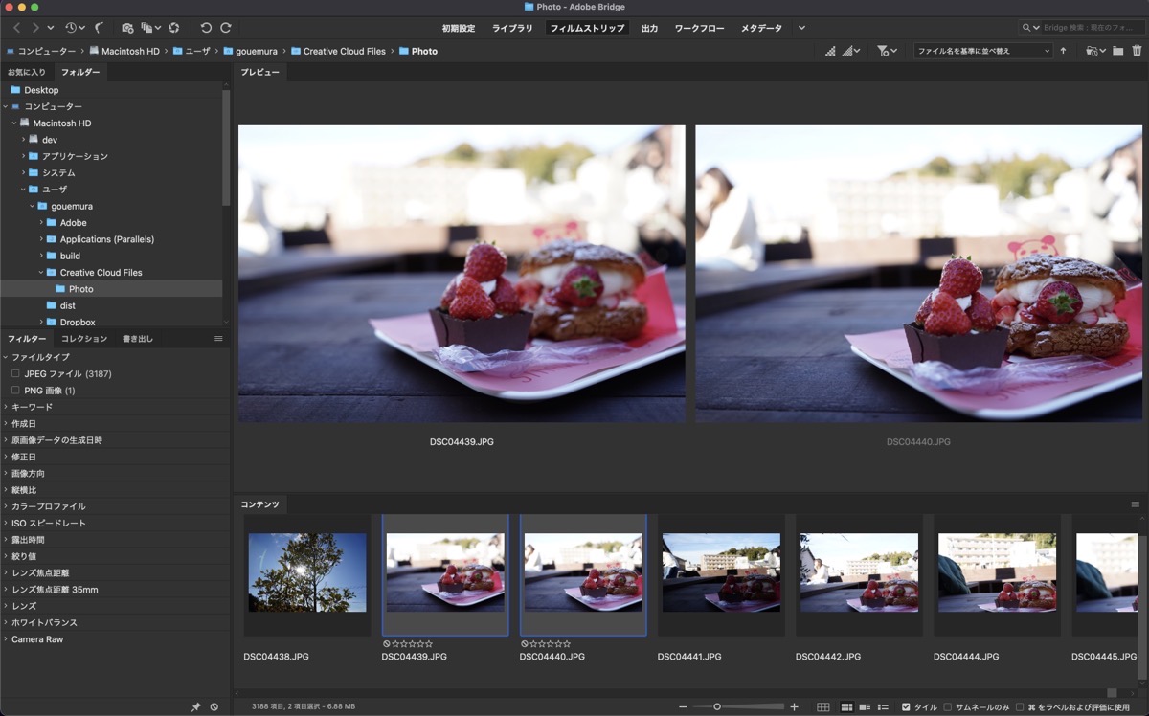
Task: Click the get photos from camera icon
Action: [x=127, y=28]
